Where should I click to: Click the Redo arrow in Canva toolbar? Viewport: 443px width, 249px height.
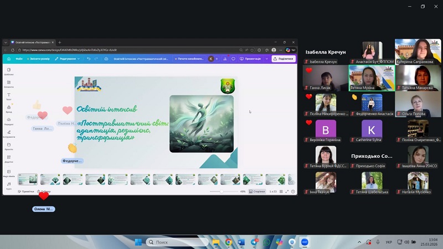(96, 59)
